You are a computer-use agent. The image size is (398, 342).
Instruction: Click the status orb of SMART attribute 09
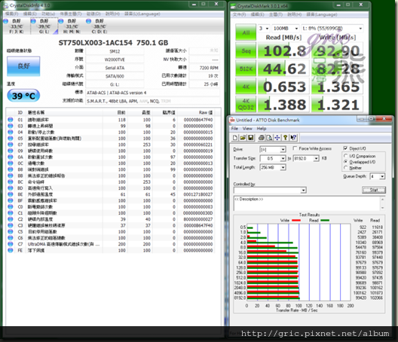(x=11, y=151)
